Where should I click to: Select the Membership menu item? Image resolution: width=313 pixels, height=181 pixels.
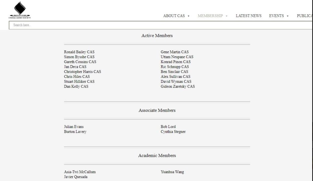click(210, 16)
